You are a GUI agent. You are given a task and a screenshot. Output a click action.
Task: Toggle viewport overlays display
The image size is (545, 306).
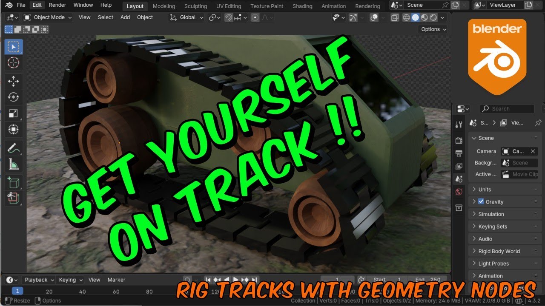point(374,17)
